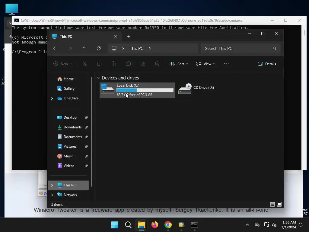This screenshot has width=309, height=232.
Task: Click the Paste clipboard icon
Action: click(x=114, y=64)
